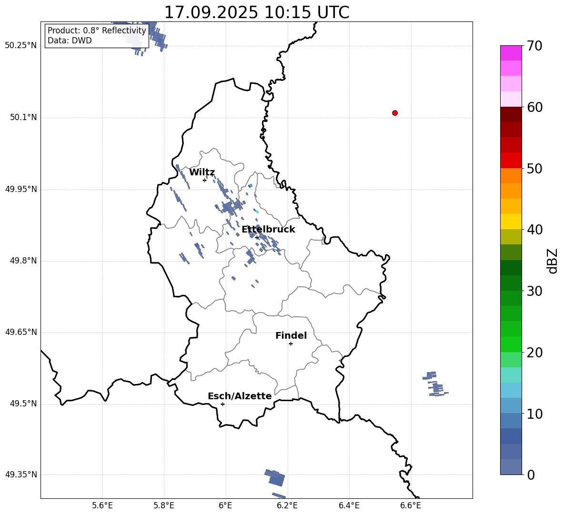Click the radar echo cluster east near 6.7°E
This screenshot has height=515, width=564.
pos(435,384)
